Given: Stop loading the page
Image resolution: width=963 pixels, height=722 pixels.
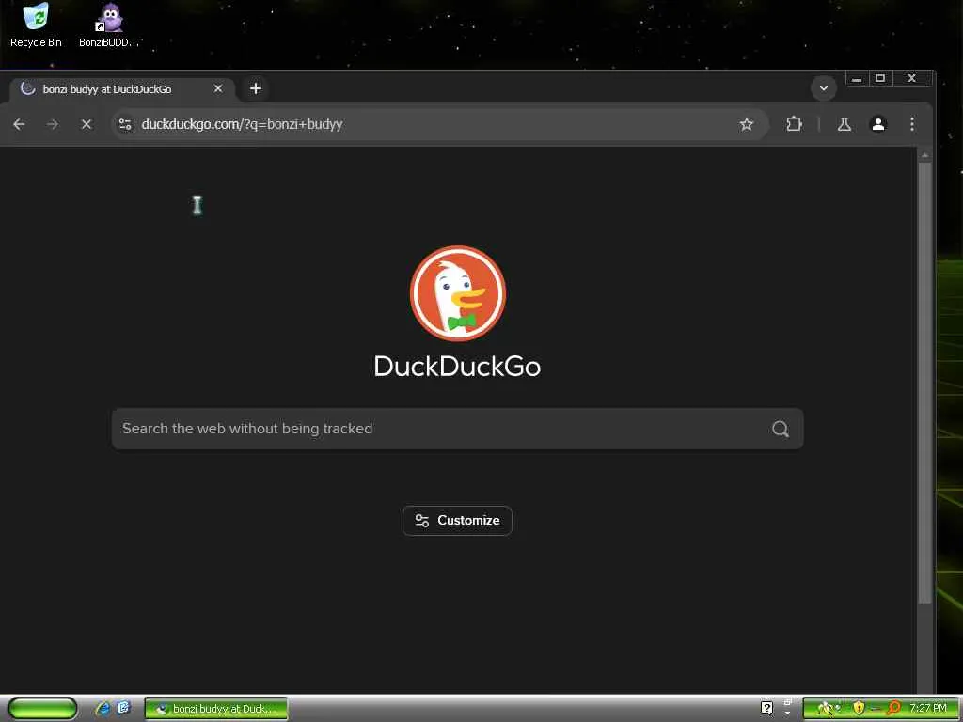Looking at the screenshot, I should click(87, 124).
